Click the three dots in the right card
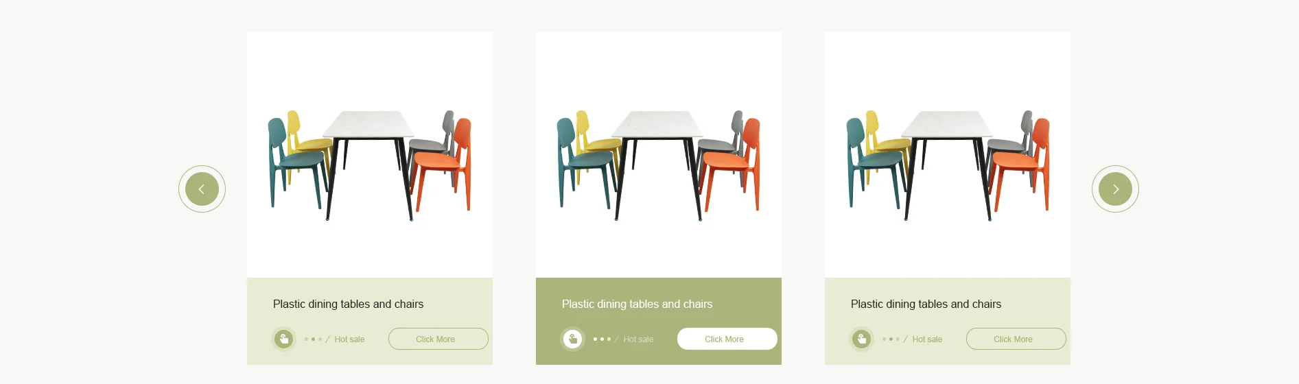Screen dimensions: 1299x384 coord(891,339)
